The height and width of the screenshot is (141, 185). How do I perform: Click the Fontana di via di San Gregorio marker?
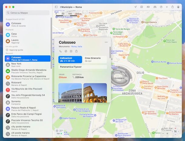[x=74, y=110]
